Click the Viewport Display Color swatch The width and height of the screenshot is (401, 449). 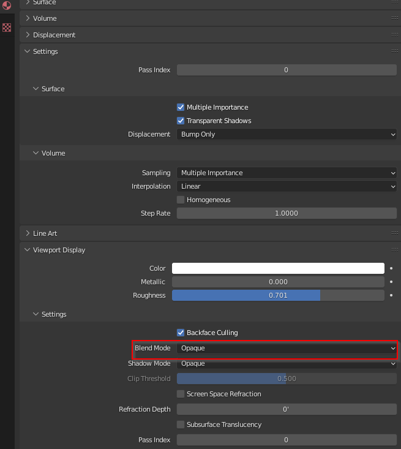(x=278, y=268)
